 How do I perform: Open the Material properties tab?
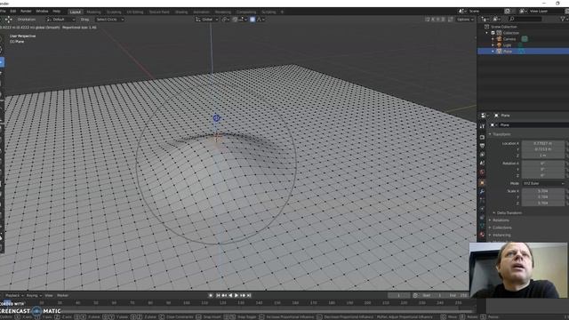[482, 235]
